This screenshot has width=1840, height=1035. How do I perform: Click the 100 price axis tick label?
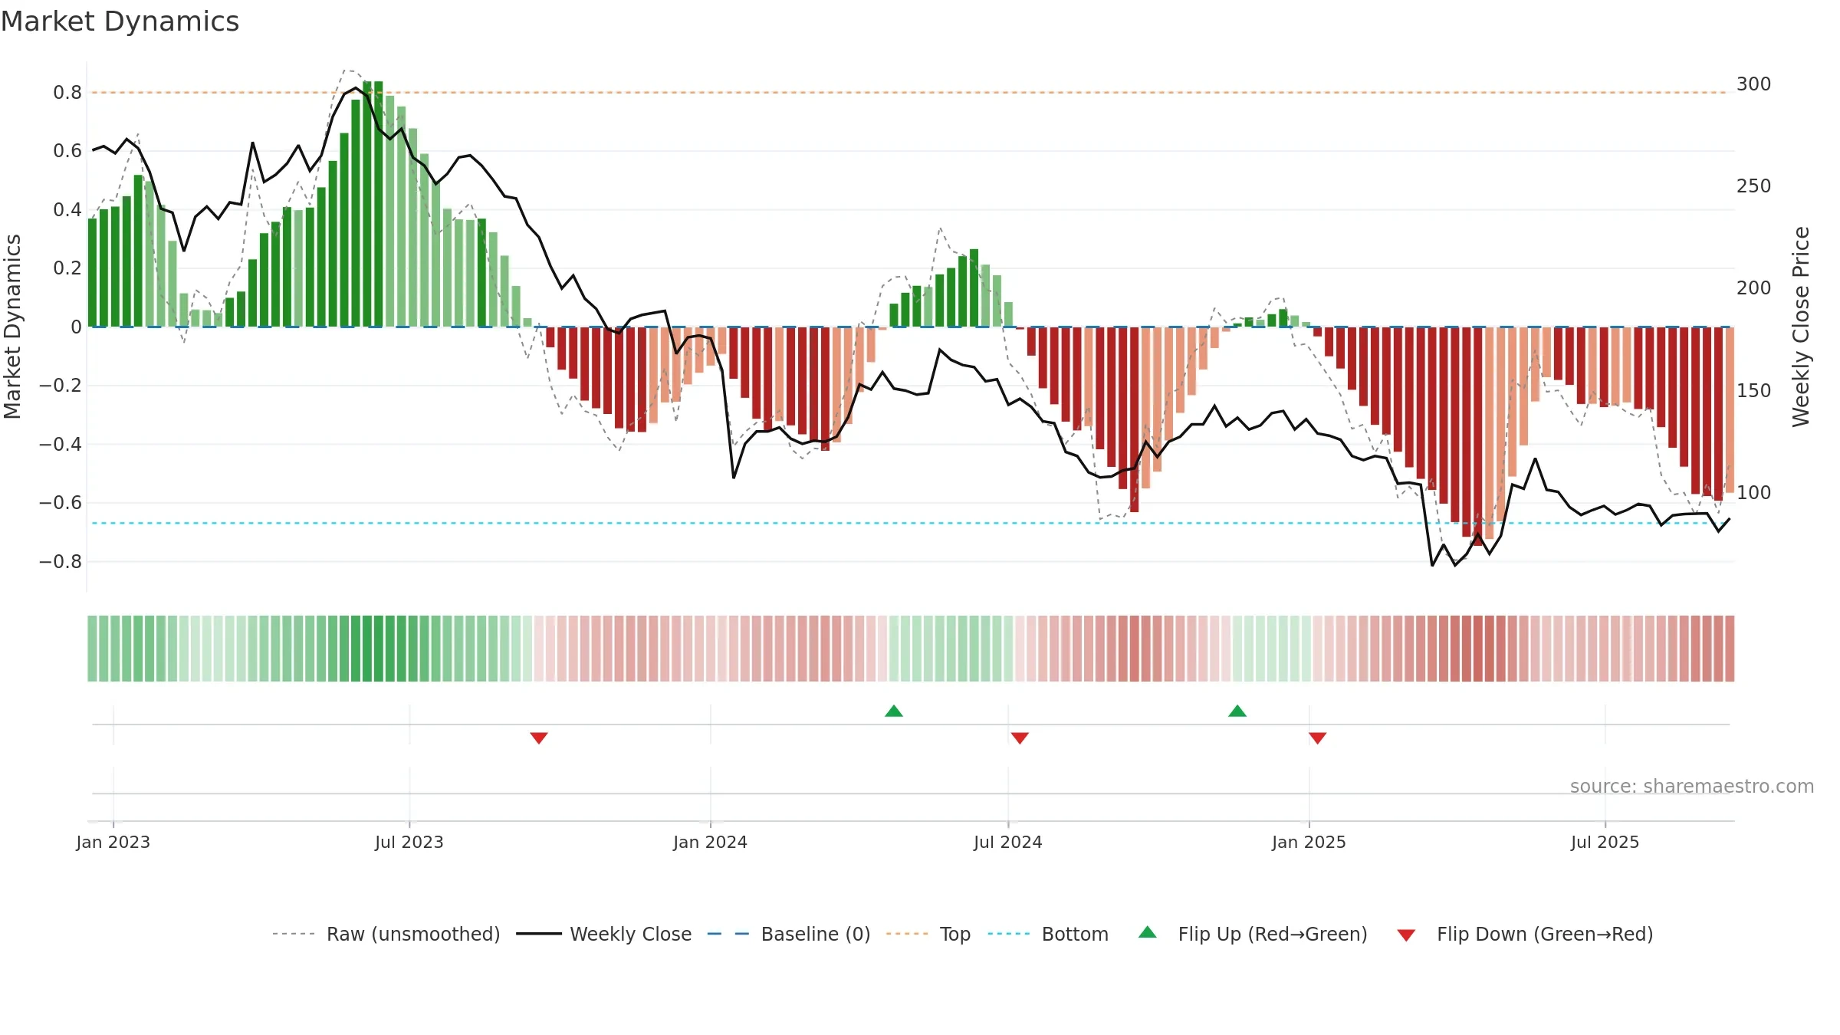point(1754,493)
